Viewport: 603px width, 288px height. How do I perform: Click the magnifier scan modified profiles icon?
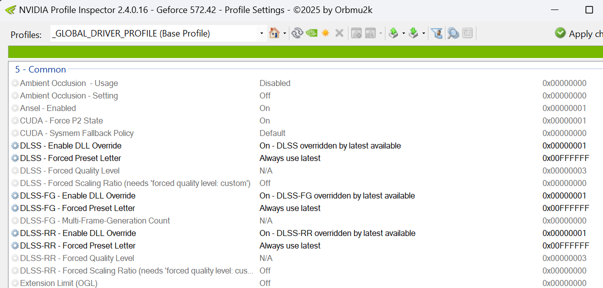coord(453,33)
